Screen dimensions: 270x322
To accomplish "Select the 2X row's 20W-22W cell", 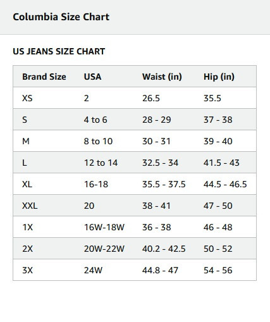I will coord(104,249).
